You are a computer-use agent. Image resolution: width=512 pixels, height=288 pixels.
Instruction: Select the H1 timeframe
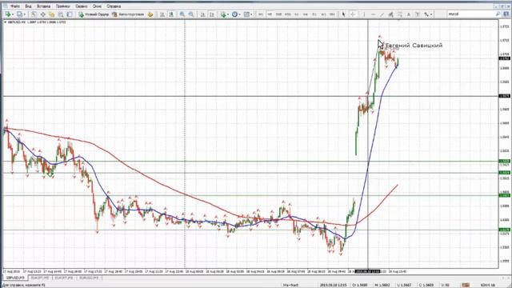(297, 14)
